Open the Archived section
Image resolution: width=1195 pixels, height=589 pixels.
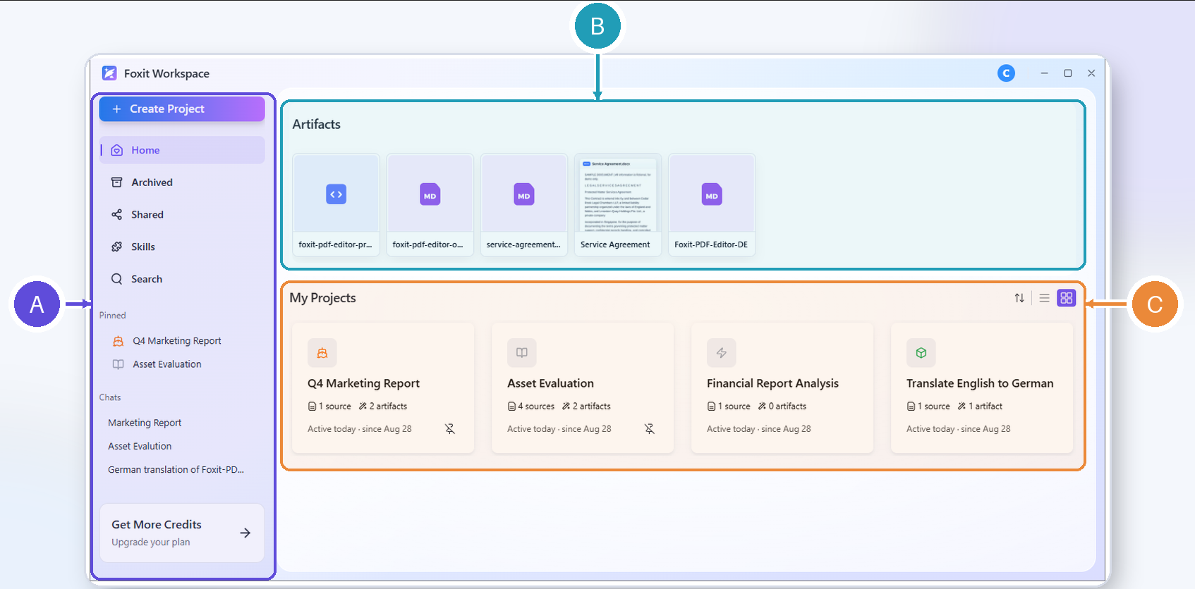pos(182,182)
